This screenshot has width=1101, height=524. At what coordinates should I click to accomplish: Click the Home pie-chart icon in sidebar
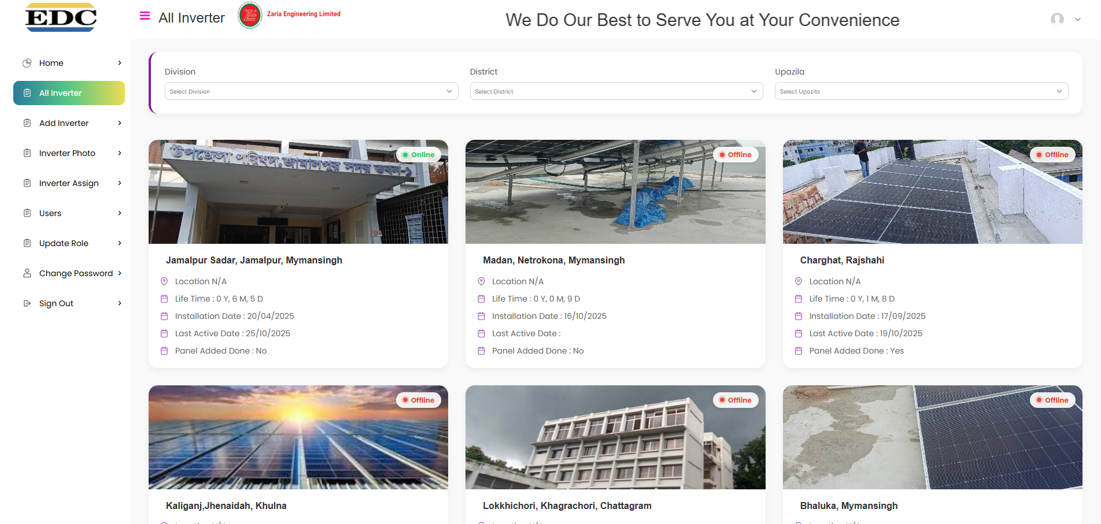(x=27, y=63)
